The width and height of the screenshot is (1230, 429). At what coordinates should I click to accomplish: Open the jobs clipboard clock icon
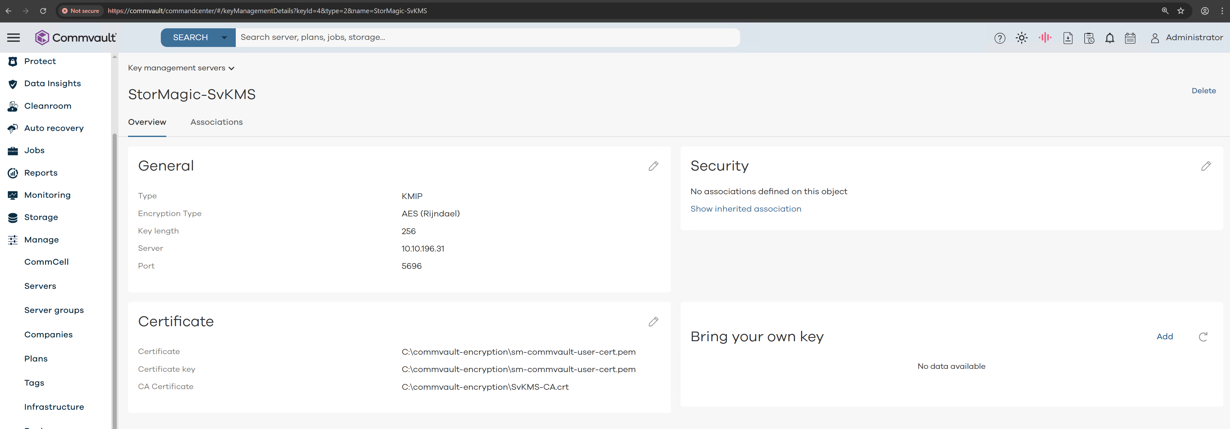1089,38
